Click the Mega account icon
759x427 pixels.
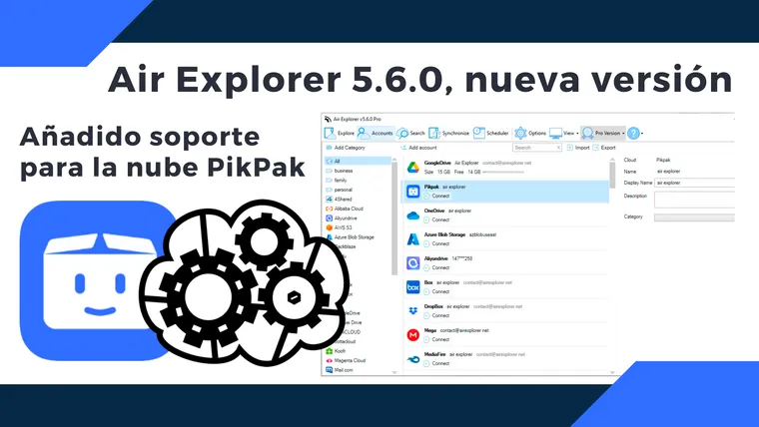click(412, 334)
